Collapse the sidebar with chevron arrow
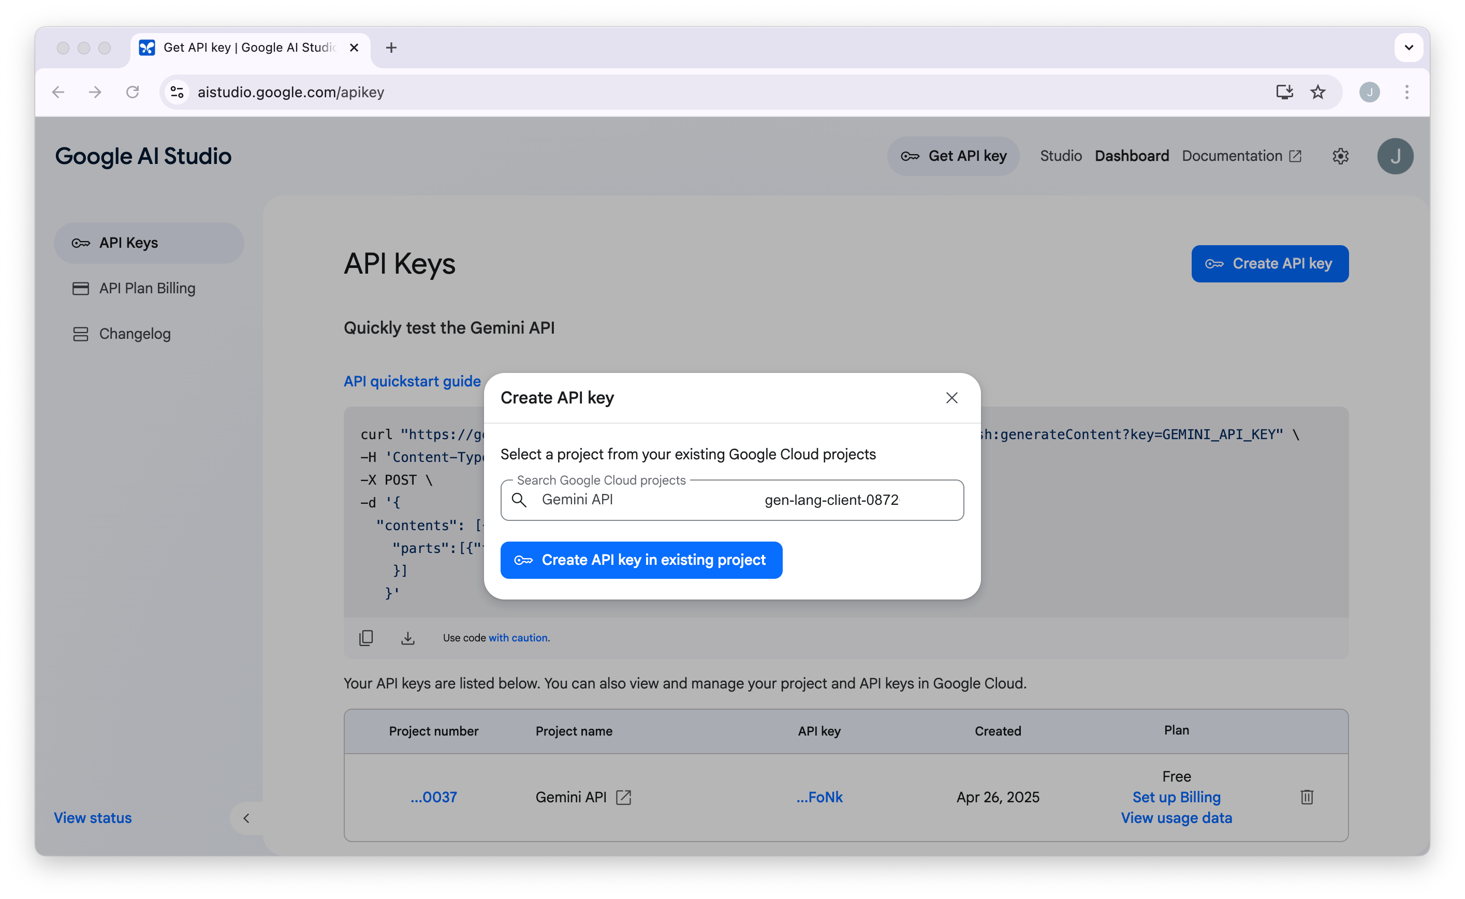The image size is (1465, 899). click(246, 818)
